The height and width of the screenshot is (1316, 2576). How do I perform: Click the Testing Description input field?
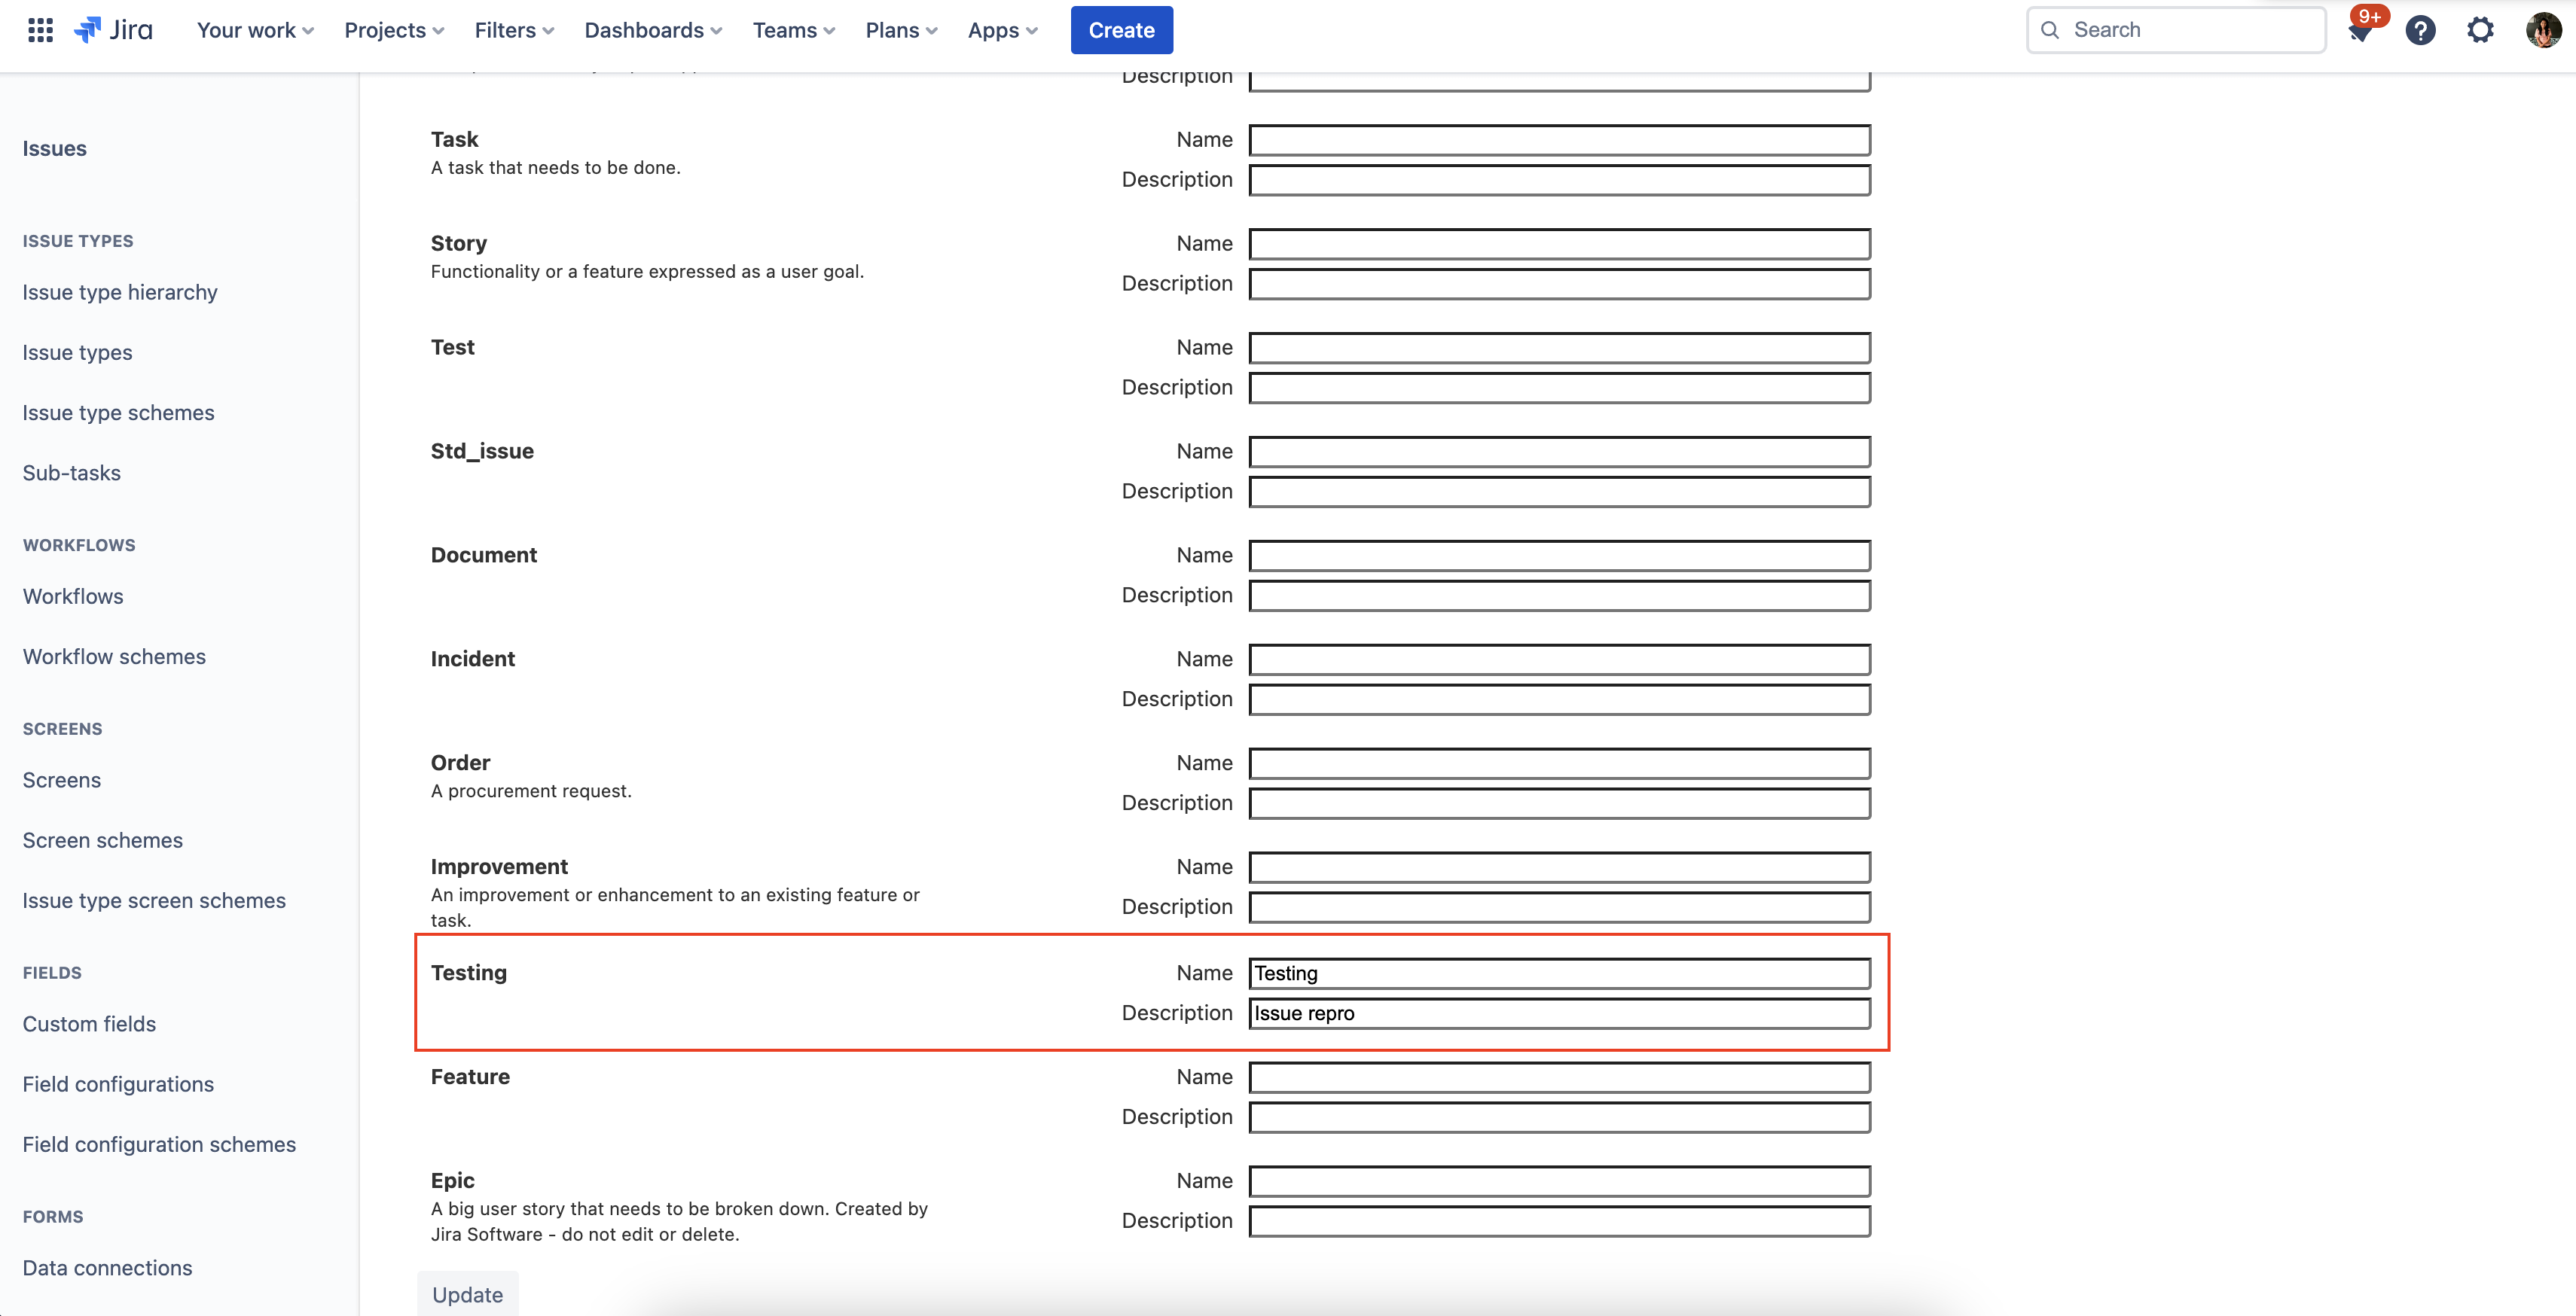[1559, 1013]
